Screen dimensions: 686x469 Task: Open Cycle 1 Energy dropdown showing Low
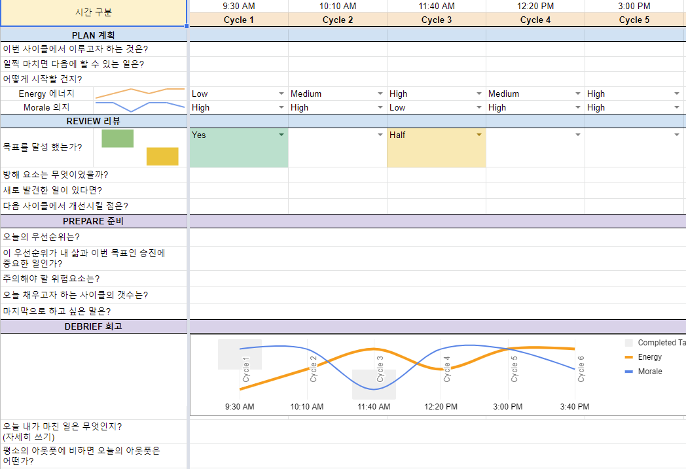click(281, 94)
